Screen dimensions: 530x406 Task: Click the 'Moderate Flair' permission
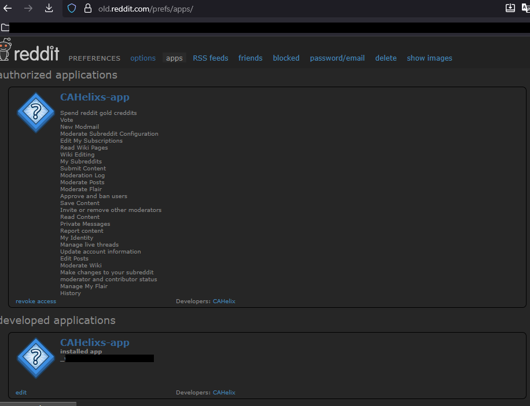coord(81,189)
